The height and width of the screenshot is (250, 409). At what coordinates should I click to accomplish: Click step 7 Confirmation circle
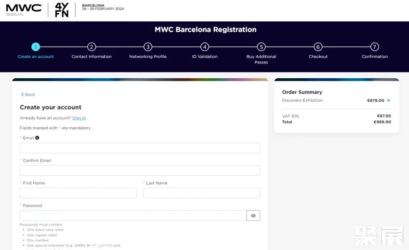tap(375, 47)
